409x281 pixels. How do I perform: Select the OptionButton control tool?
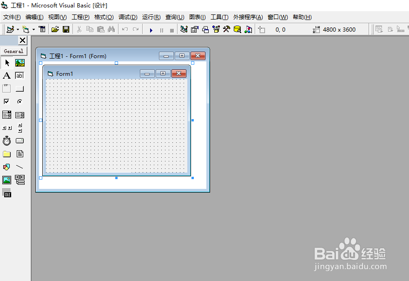pos(20,101)
